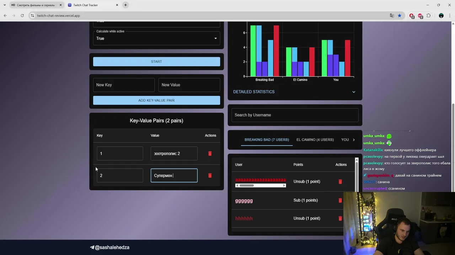Edit the key field containing 1
The image size is (455, 255).
(120, 153)
